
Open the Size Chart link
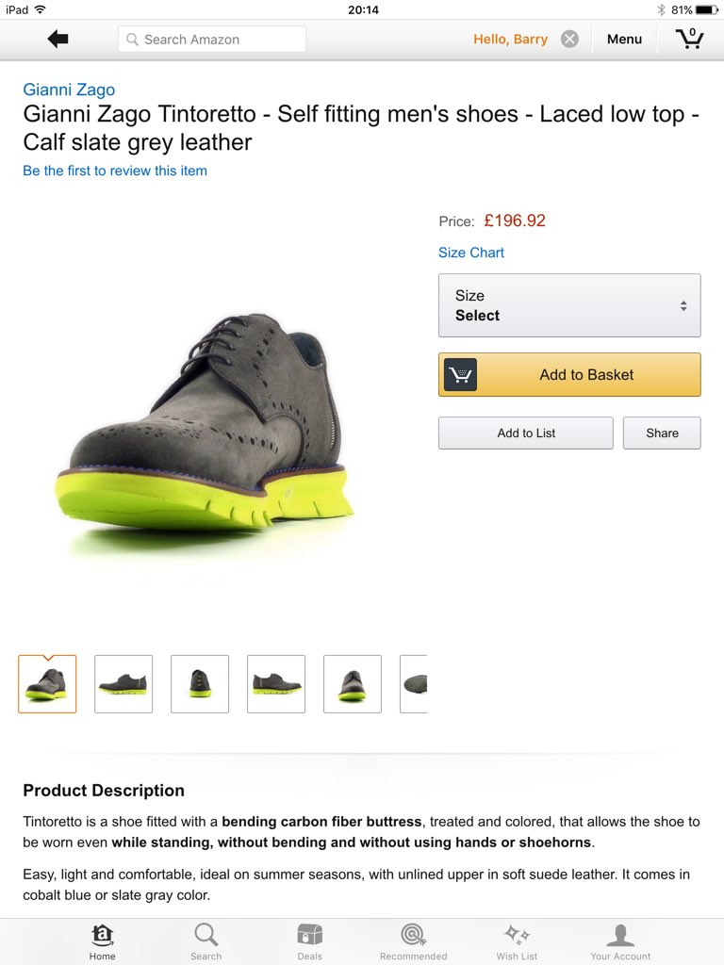(x=471, y=253)
